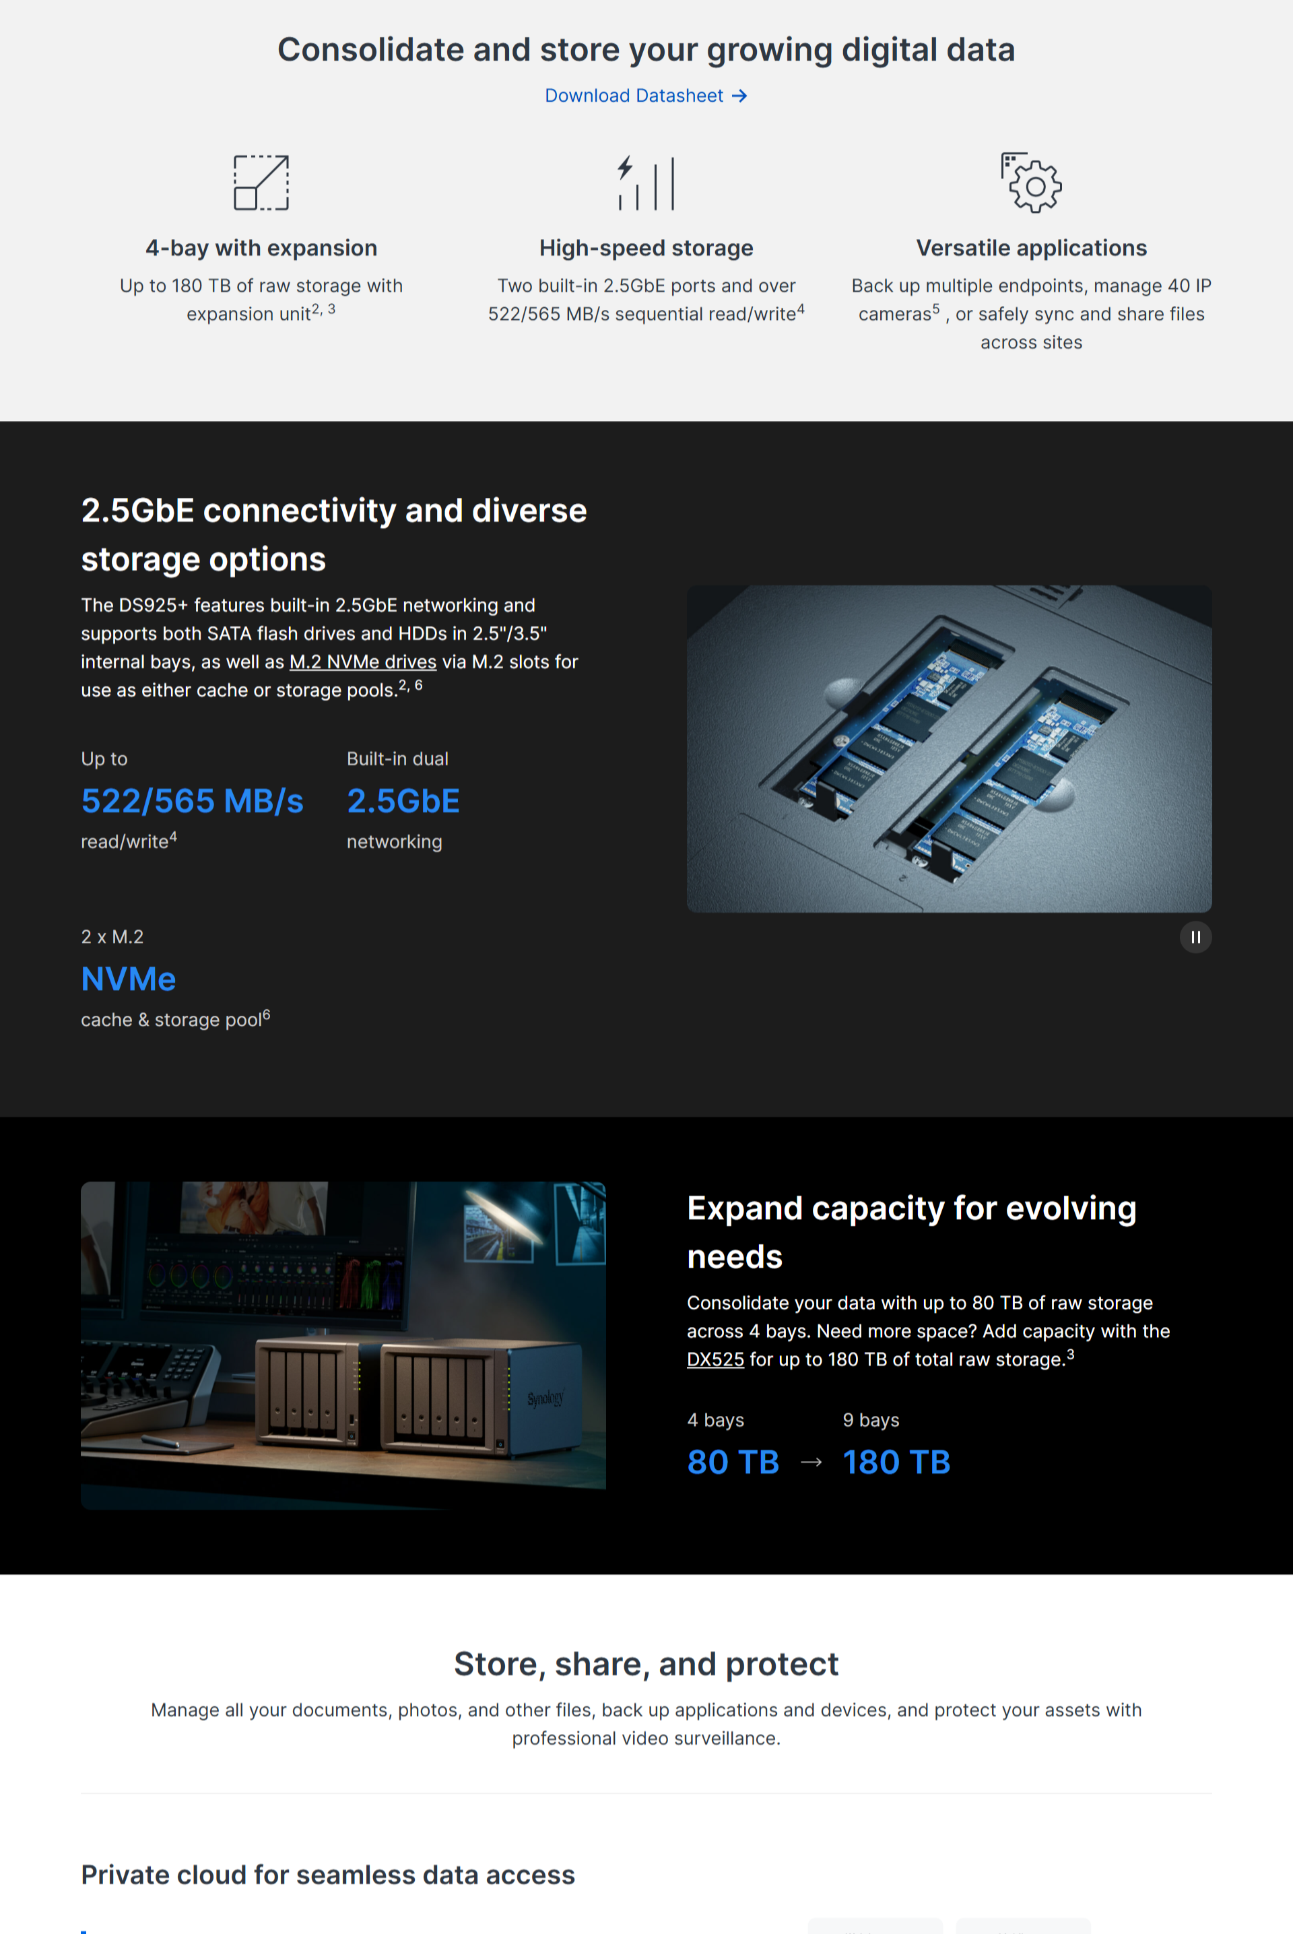Click the blue NVMe cache stat
Screen dimensions: 1293x1934
[129, 979]
